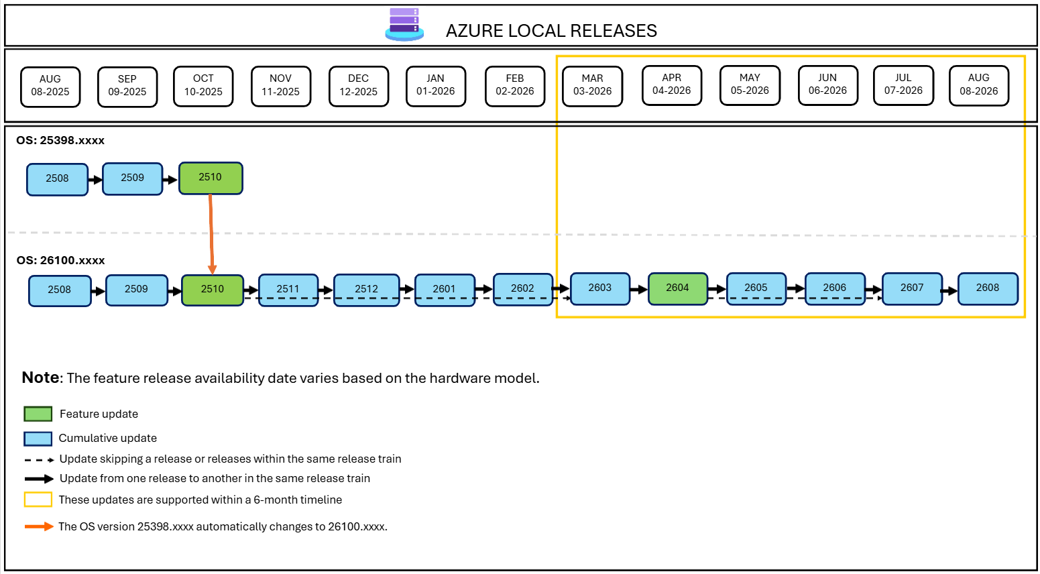The image size is (1040, 574).
Task: Select the SEP 09-2025 month box
Action: [127, 87]
